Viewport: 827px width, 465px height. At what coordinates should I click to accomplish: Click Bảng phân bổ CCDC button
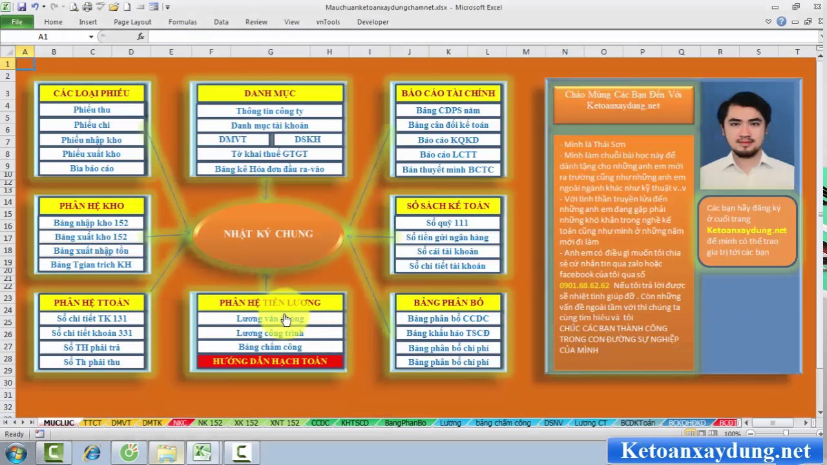(x=448, y=318)
